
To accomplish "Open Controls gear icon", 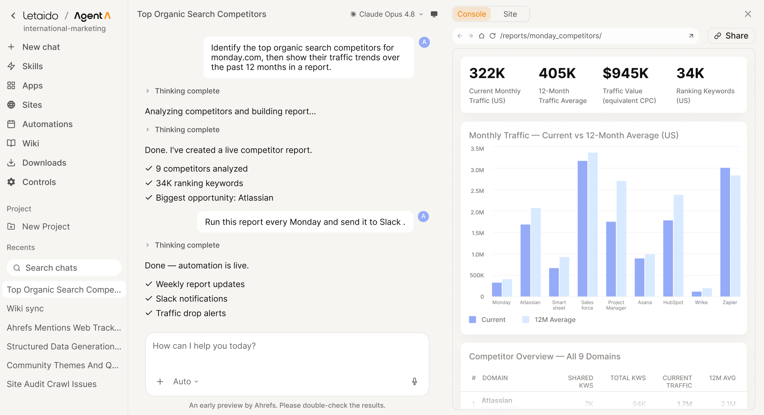I will pos(11,182).
